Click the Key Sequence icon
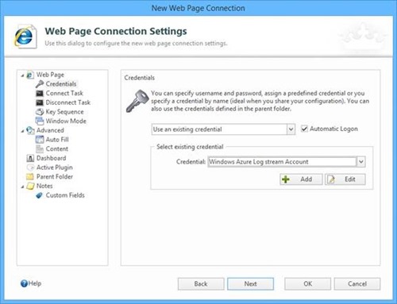397x304 pixels. (x=40, y=112)
